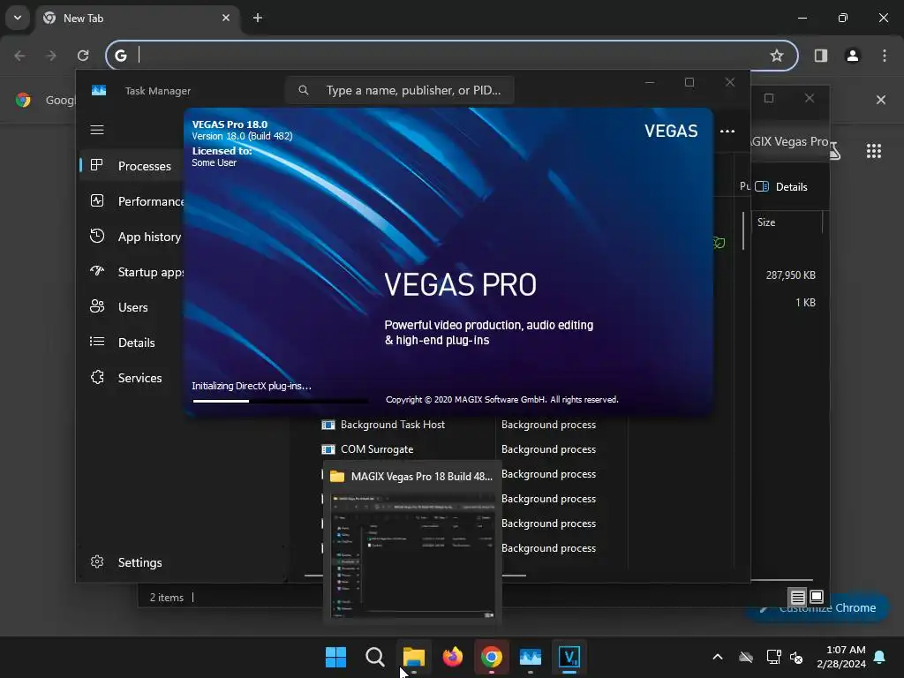Open Users page in Task Manager
This screenshot has height=678, width=904.
pos(132,307)
